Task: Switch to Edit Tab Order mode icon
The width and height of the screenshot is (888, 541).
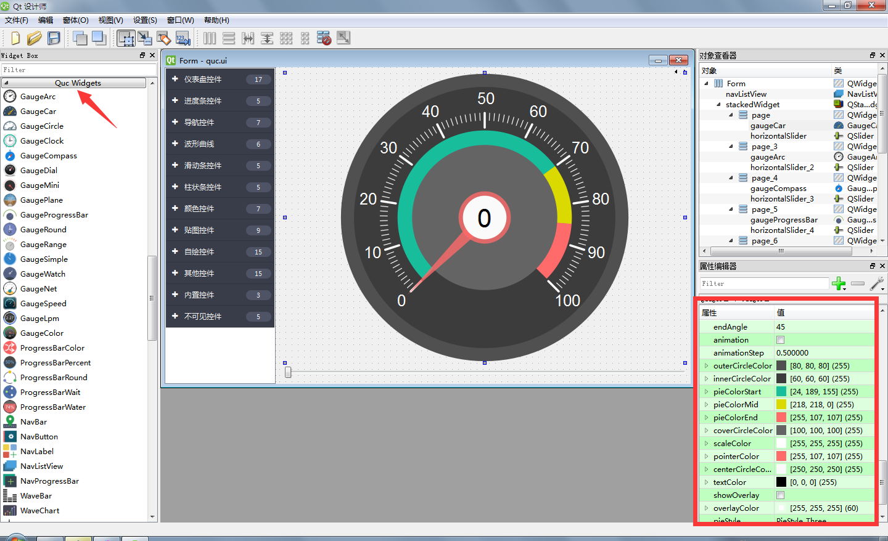Action: click(183, 38)
